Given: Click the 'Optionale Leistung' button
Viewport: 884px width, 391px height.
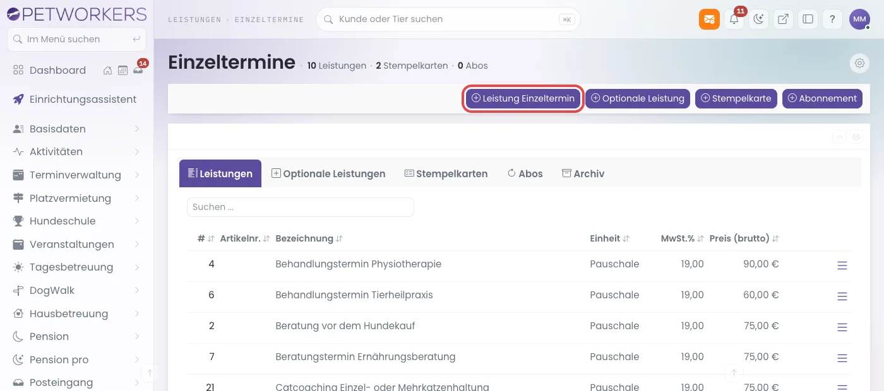Looking at the screenshot, I should (638, 98).
